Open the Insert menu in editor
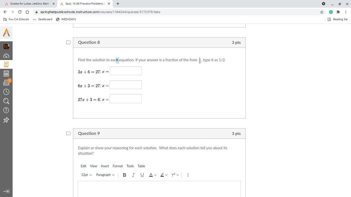Image resolution: width=351 pixels, height=197 pixels. tap(105, 166)
